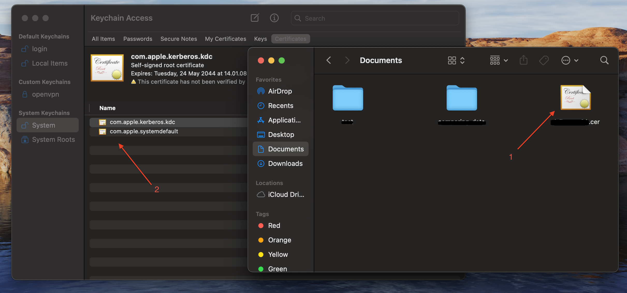Open Desktop in the Finder sidebar
This screenshot has width=627, height=293.
pyautogui.click(x=281, y=135)
